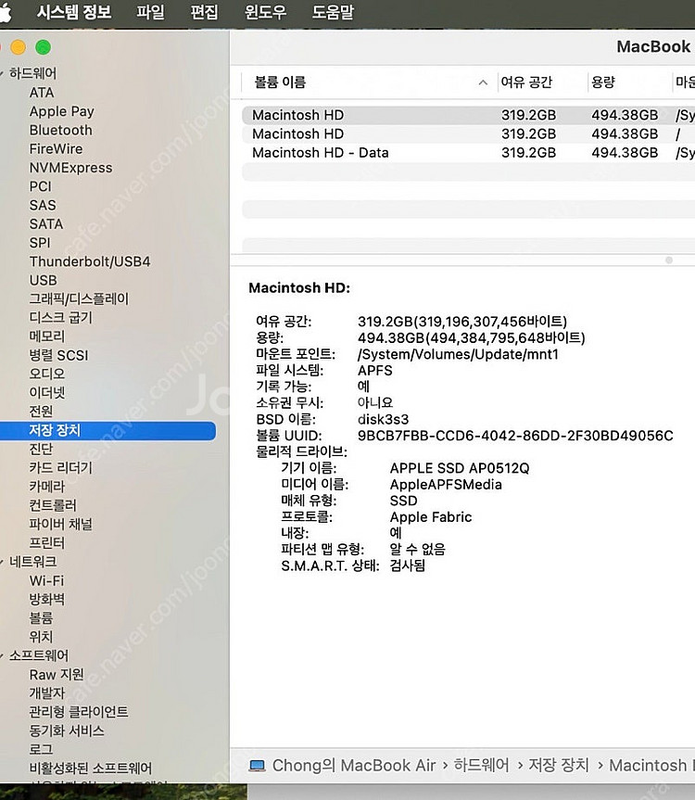This screenshot has width=695, height=800.
Task: Select 메모리 in the sidebar
Action: [47, 337]
